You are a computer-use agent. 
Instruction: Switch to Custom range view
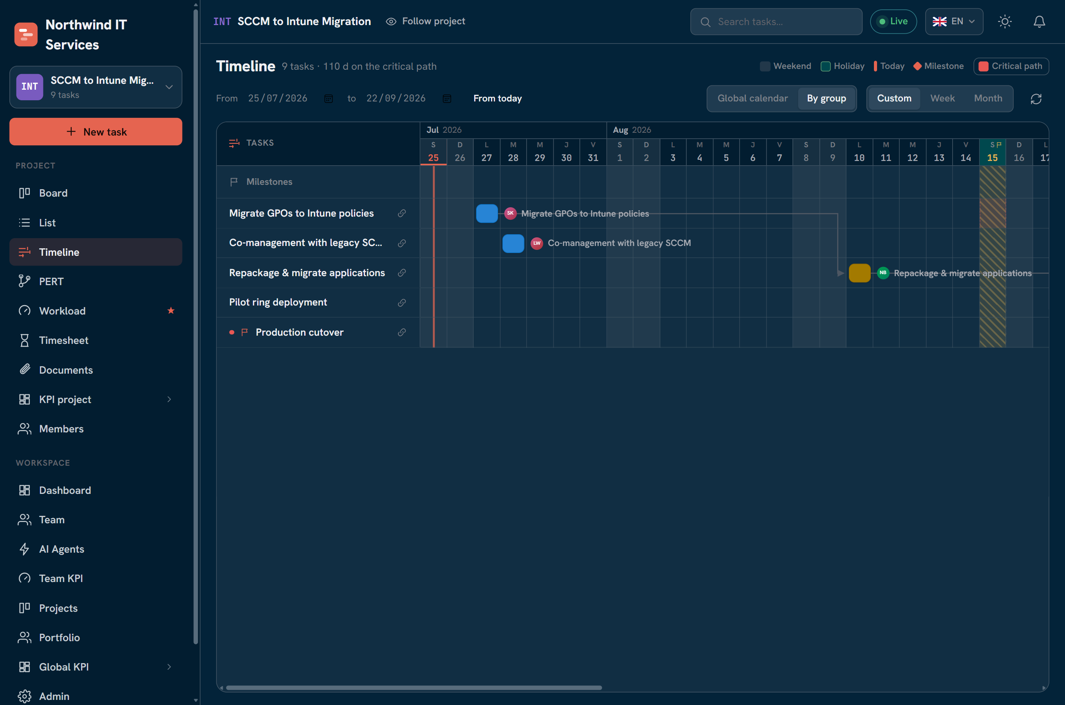tap(894, 98)
